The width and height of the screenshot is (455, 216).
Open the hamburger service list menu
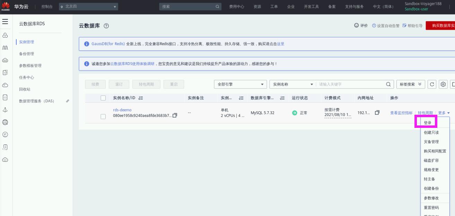pyautogui.click(x=5, y=21)
